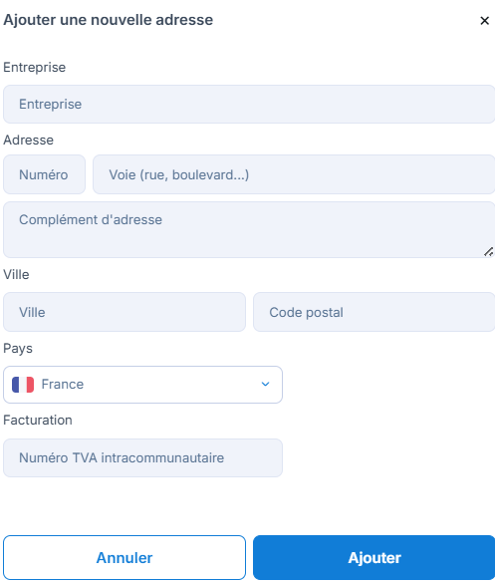
Task: Select the Ville input field
Action: click(124, 312)
